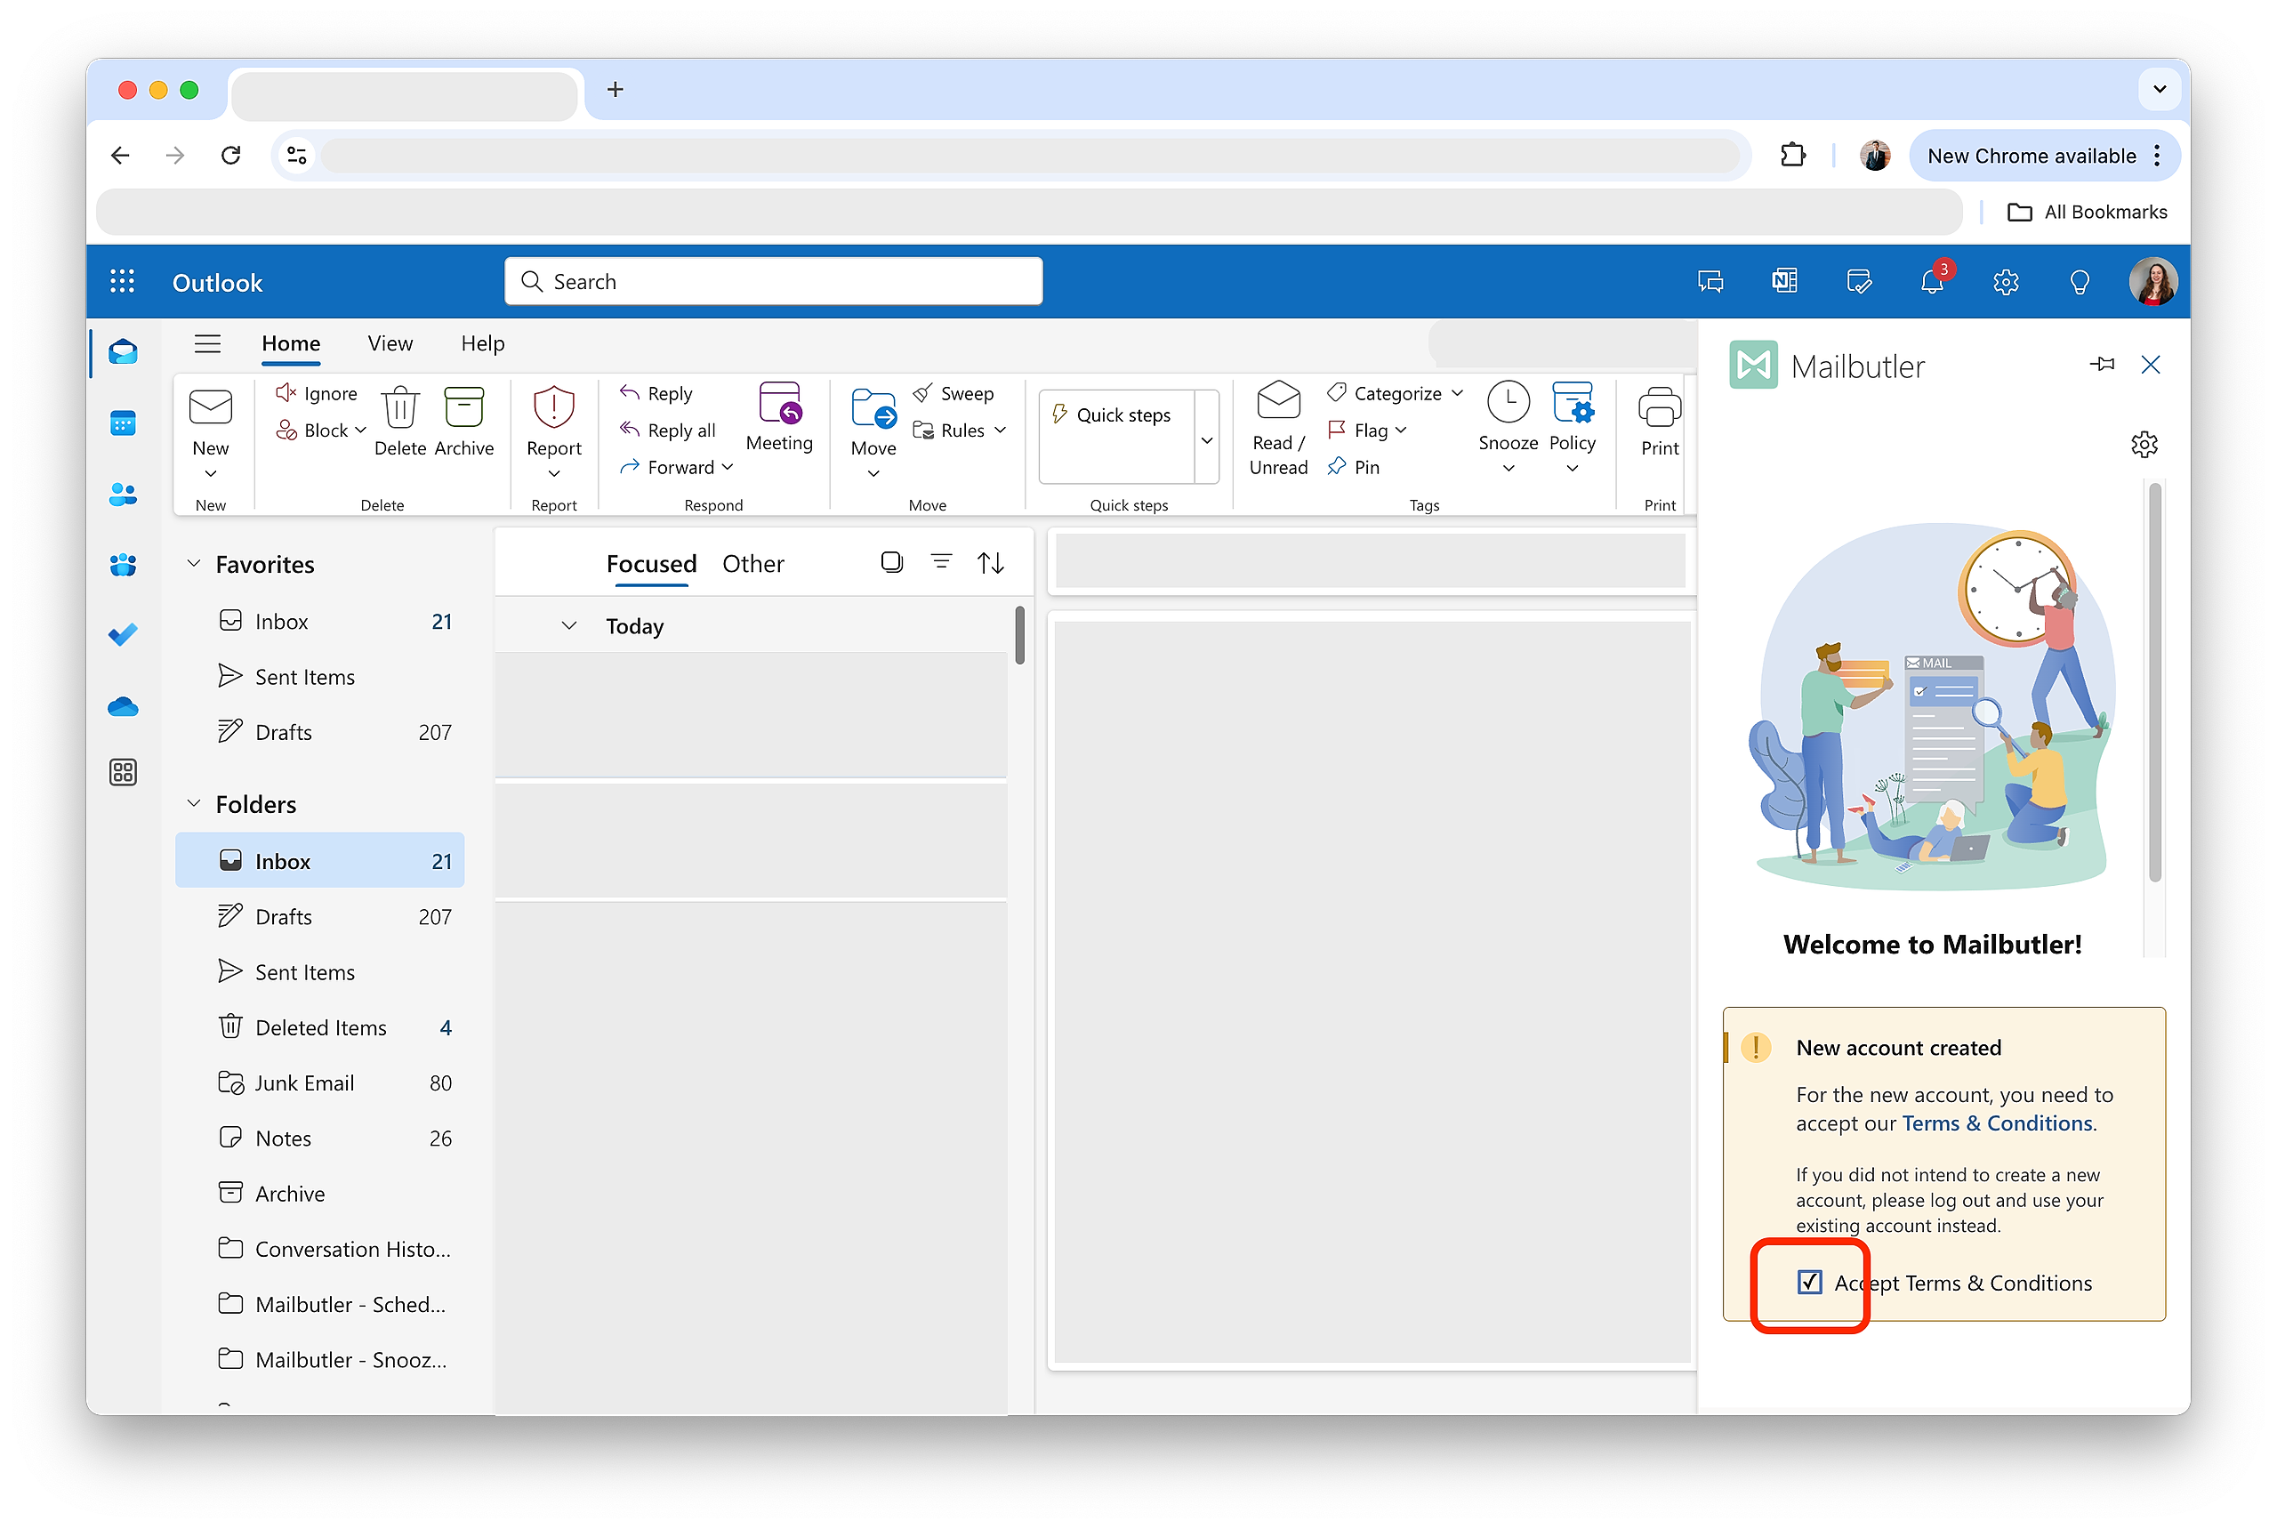Open the My Day icon in header

[1859, 282]
